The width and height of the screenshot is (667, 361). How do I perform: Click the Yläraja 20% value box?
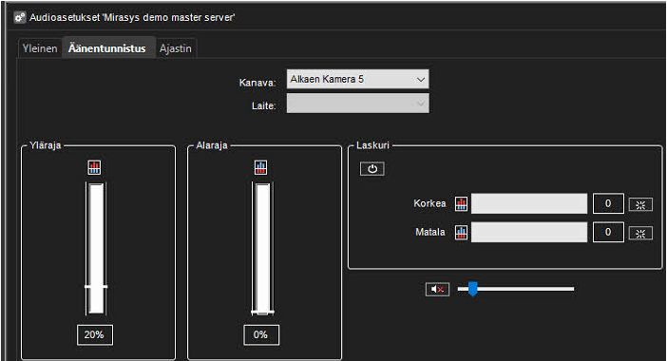(95, 335)
